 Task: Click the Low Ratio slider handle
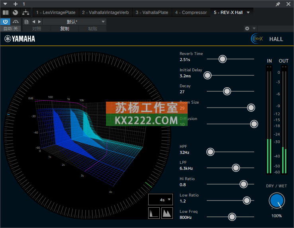tap(247, 200)
